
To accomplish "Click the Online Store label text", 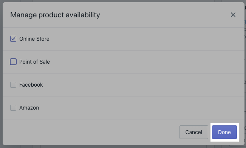I will tap(34, 39).
